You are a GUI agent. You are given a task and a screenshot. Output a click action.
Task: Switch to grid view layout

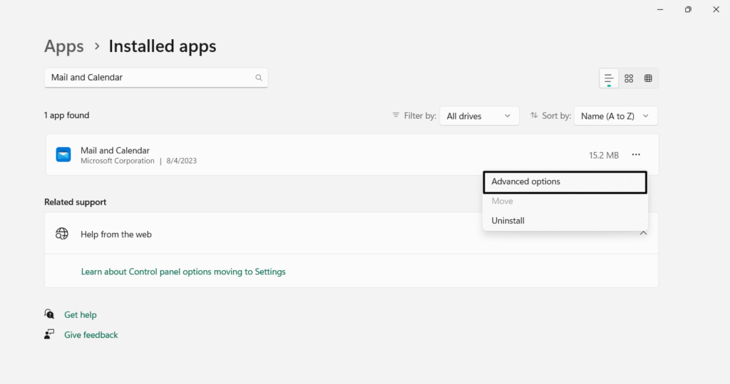629,78
